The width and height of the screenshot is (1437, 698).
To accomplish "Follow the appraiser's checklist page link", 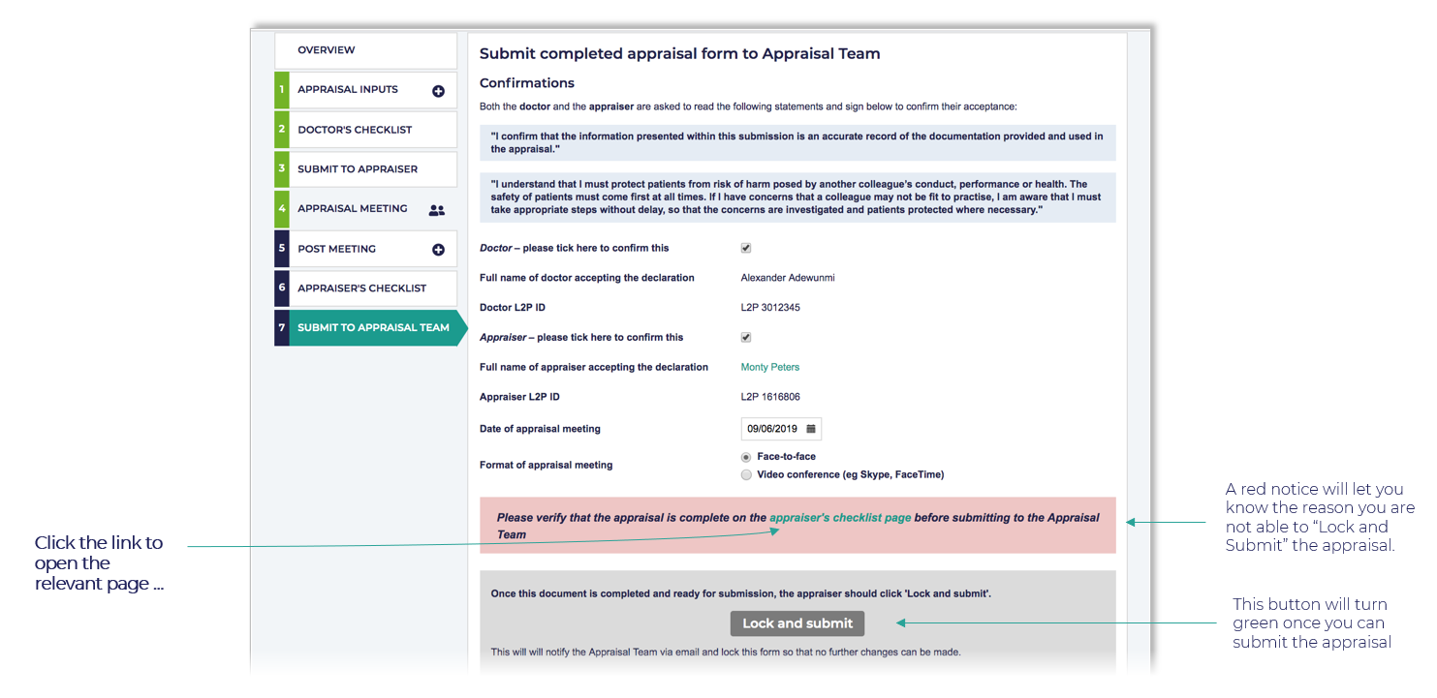I will click(x=840, y=518).
